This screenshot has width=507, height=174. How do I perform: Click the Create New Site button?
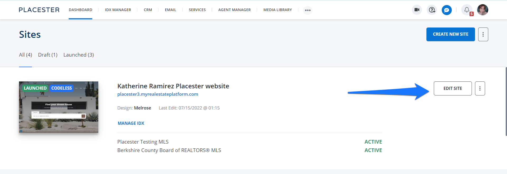450,34
